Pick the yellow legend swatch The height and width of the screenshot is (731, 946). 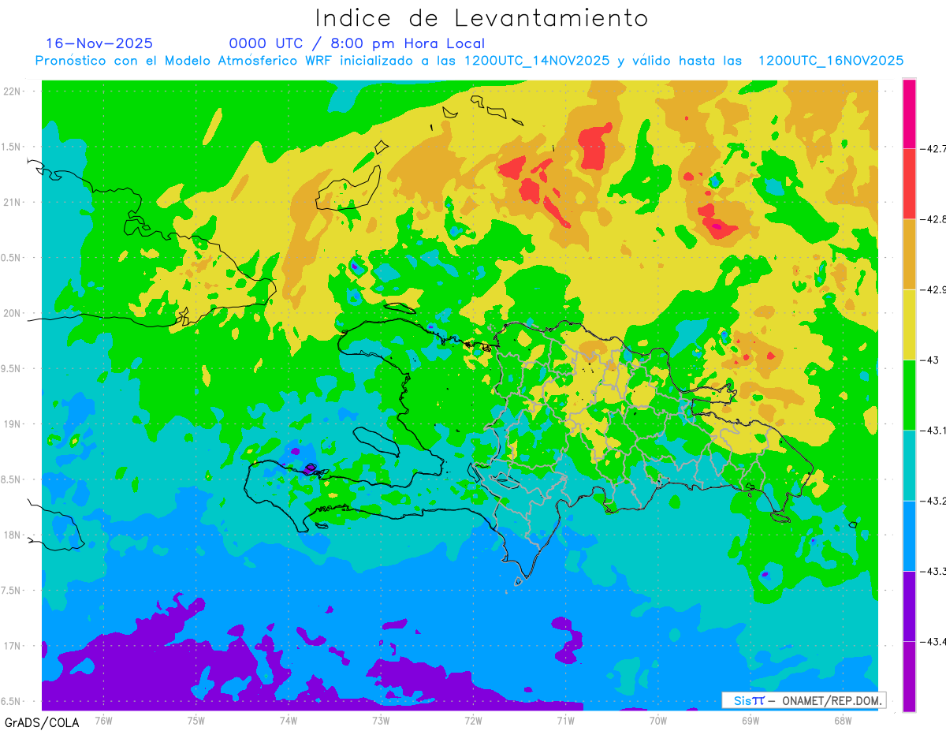pyautogui.click(x=909, y=324)
